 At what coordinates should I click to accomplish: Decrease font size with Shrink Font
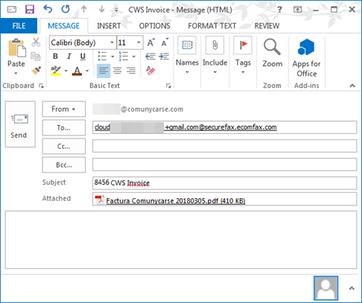(165, 42)
